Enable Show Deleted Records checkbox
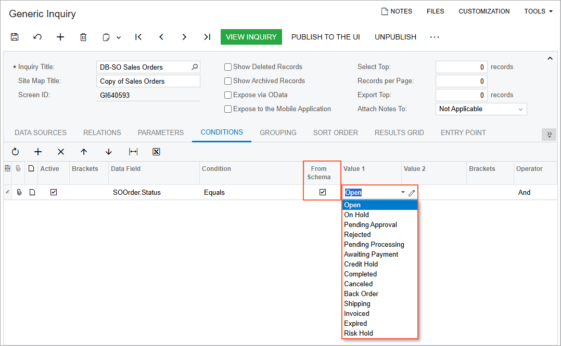This screenshot has height=346, width=561. 228,67
